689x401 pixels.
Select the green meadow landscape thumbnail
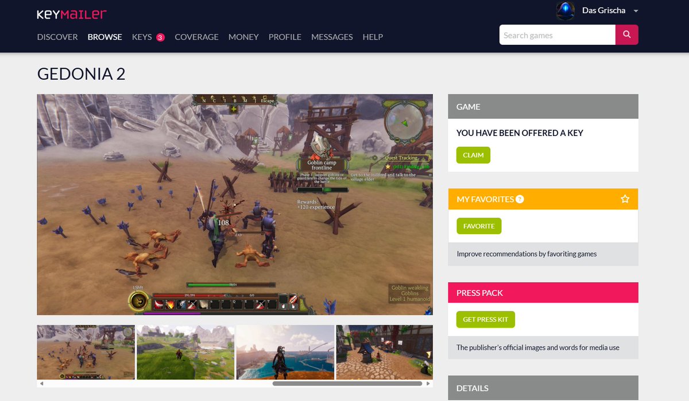point(185,352)
